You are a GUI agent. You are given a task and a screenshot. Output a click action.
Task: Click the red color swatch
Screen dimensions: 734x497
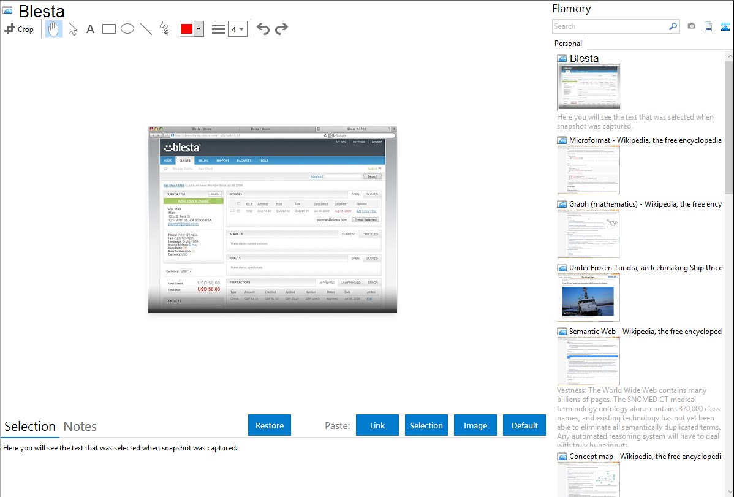(x=187, y=29)
